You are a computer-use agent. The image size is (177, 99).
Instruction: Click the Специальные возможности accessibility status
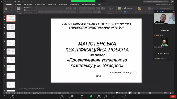coord(51,93)
